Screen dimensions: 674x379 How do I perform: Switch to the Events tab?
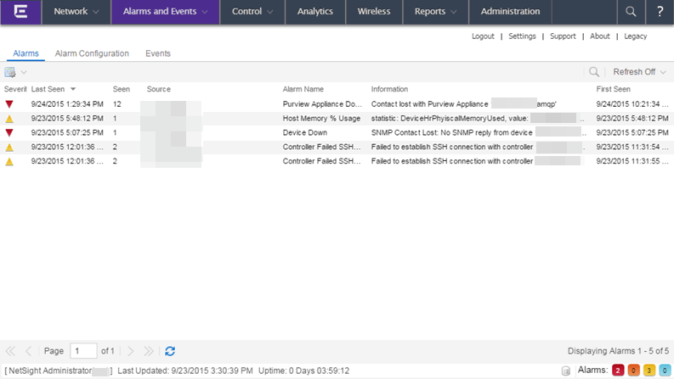pyautogui.click(x=158, y=53)
